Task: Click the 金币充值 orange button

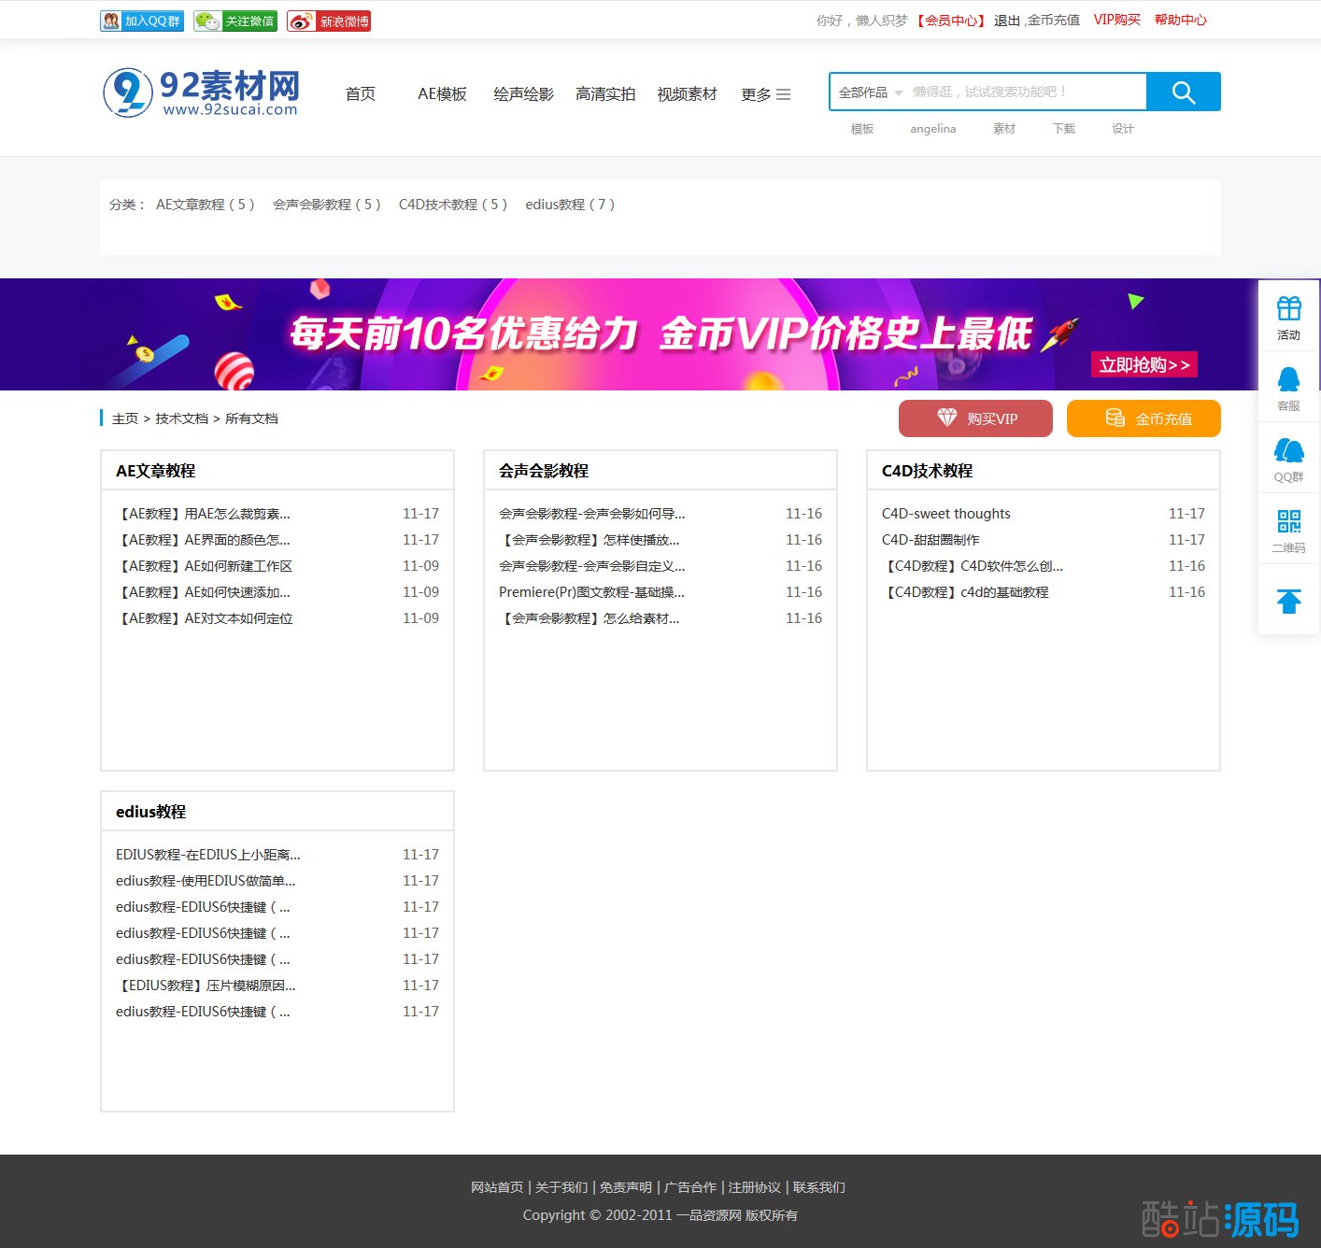Action: (1143, 418)
